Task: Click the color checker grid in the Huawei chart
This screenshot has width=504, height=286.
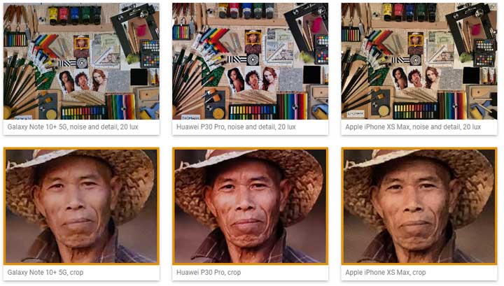Action: click(x=321, y=49)
